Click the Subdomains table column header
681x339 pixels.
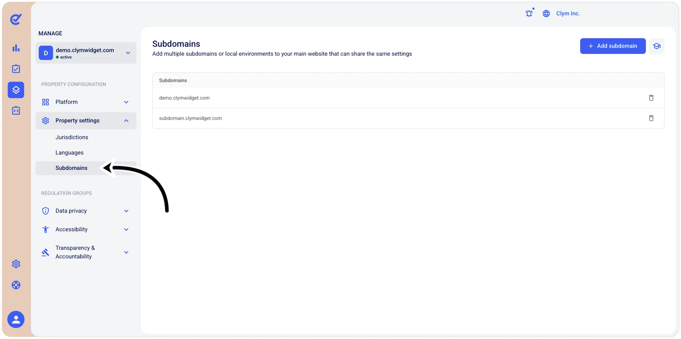click(173, 81)
